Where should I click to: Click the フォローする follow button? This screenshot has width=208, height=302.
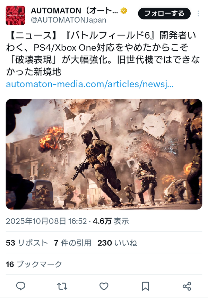coord(164,14)
